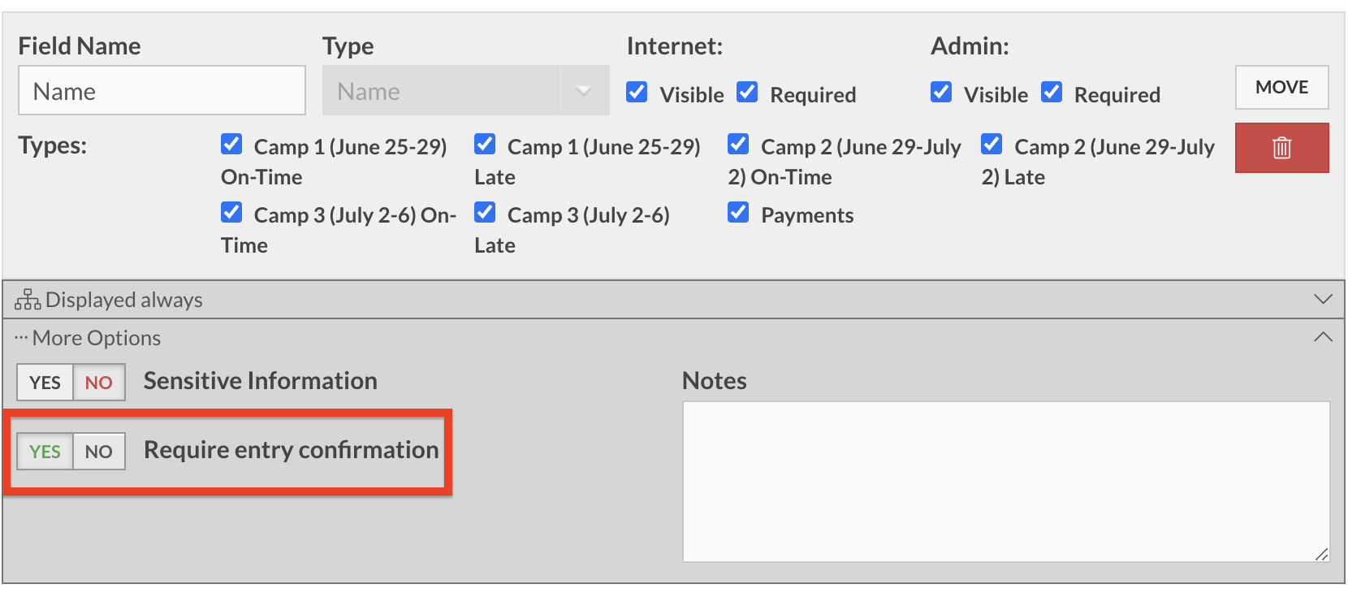Deselect Camp 3 (July 2-6) Late checkbox
The height and width of the screenshot is (593, 1348).
(485, 213)
